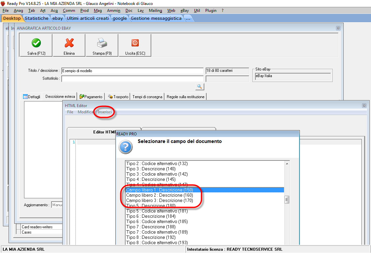Open the Regole sulla restituzione tab
This screenshot has width=371, height=253.
(x=185, y=97)
